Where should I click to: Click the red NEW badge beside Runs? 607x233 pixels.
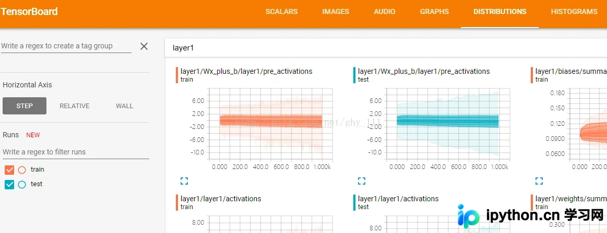(x=33, y=135)
